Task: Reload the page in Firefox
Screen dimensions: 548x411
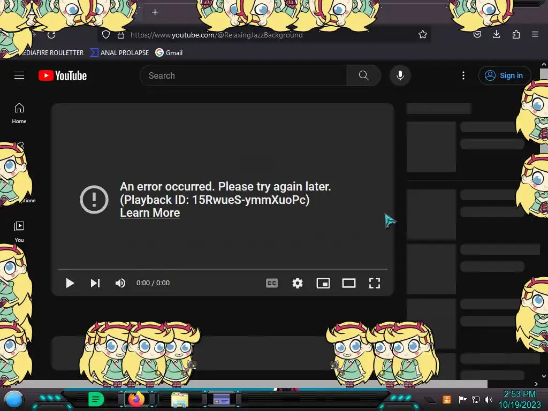Action: (51, 35)
